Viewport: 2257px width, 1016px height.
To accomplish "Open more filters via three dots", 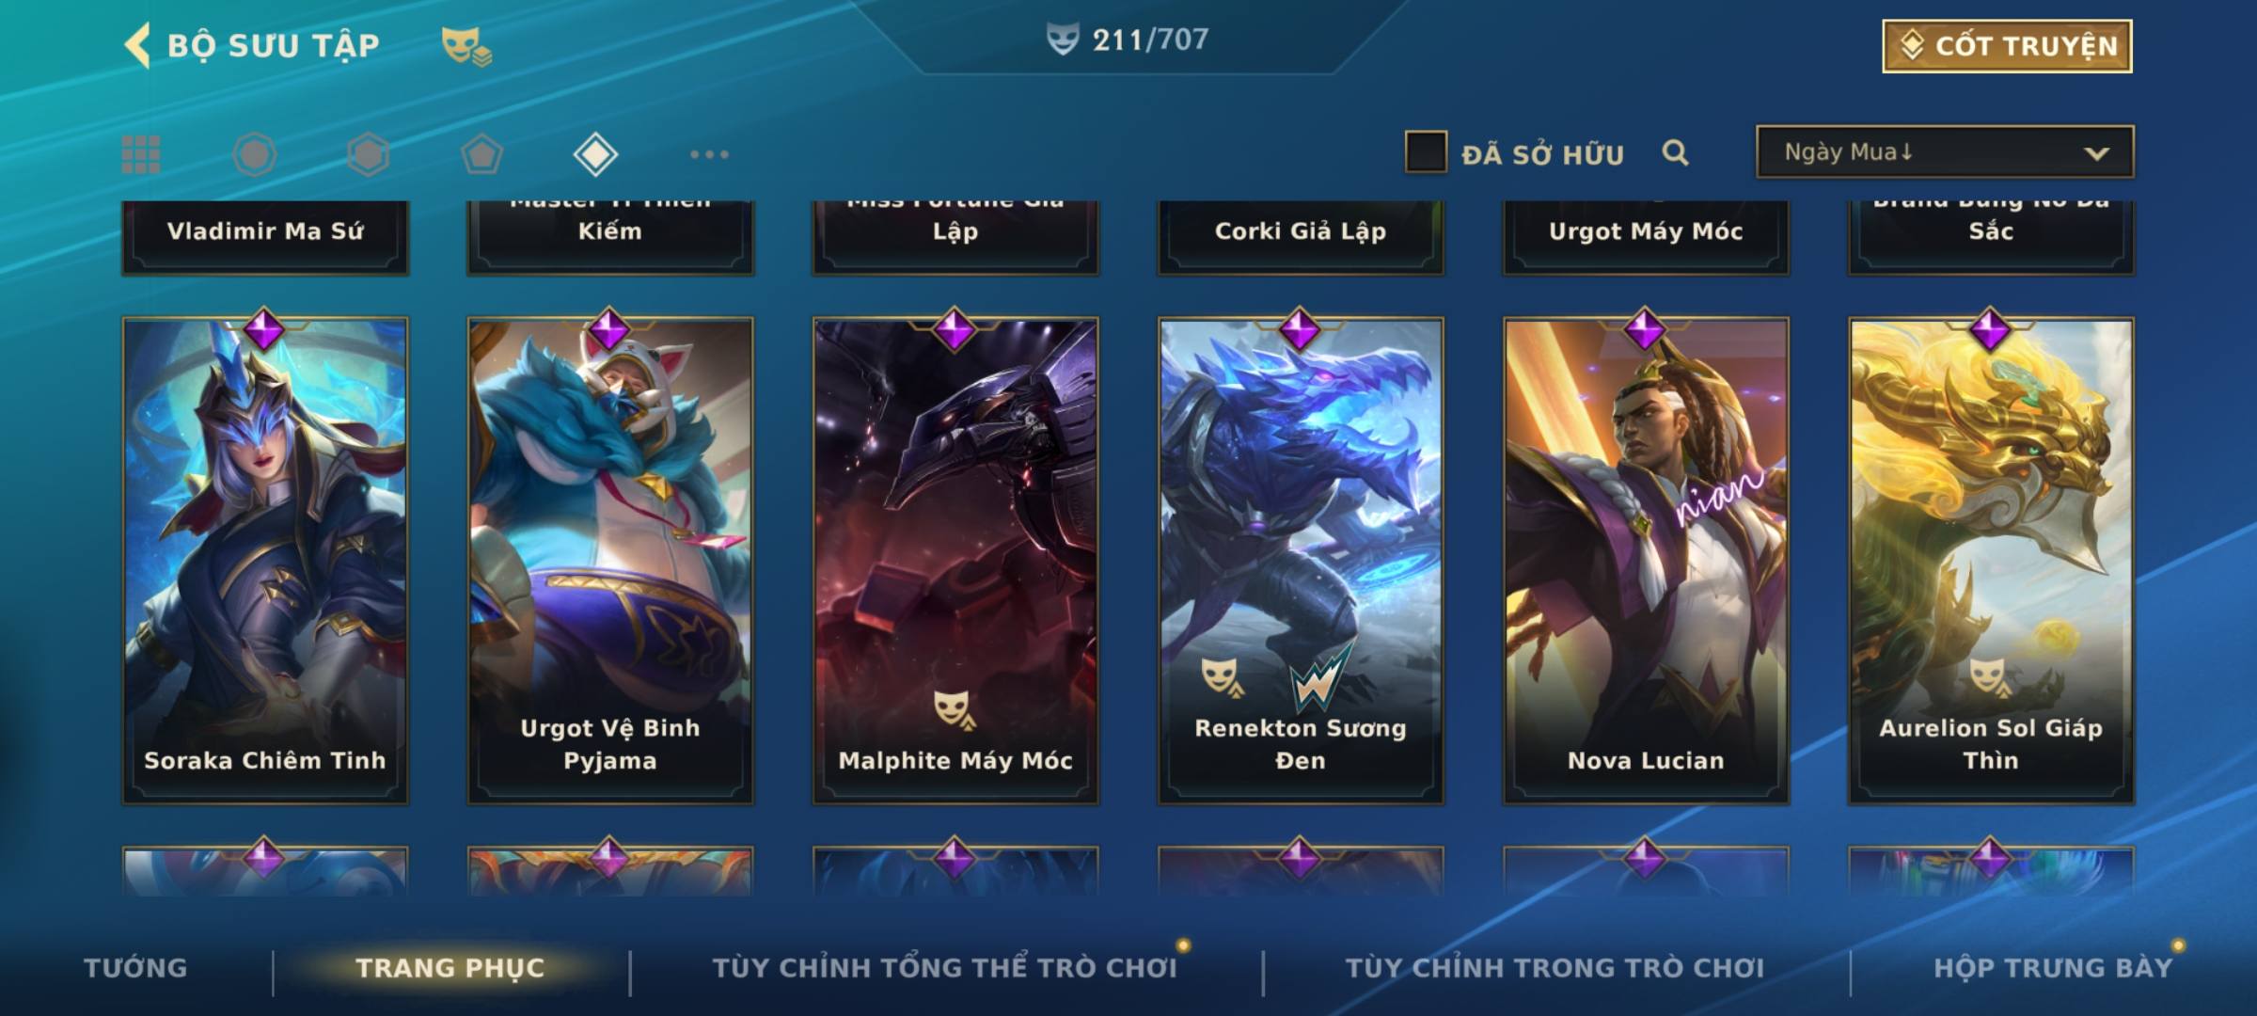I will coord(709,154).
